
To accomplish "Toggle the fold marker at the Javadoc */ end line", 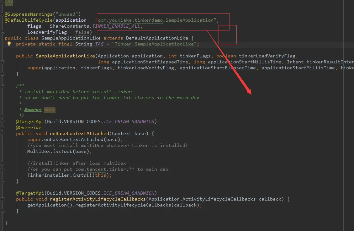I will coord(3,115).
